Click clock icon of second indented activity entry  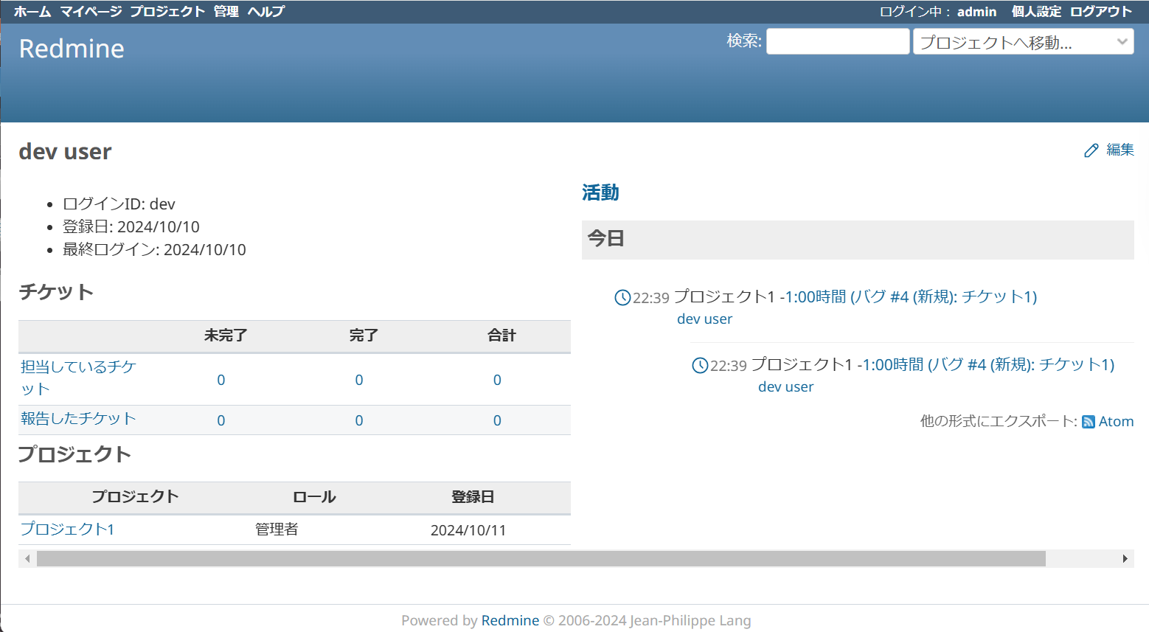point(700,365)
